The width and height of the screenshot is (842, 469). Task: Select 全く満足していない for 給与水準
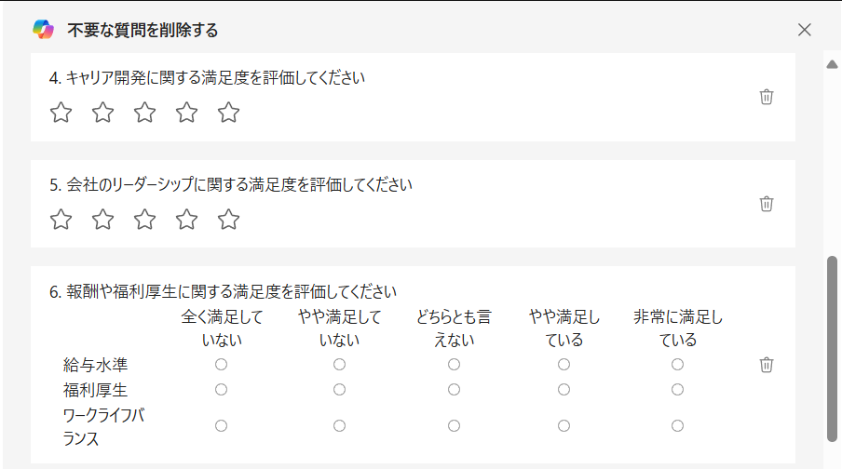222,365
